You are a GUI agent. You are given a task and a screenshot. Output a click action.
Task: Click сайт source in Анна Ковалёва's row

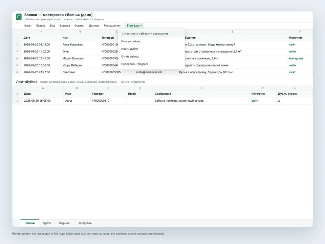300,45
